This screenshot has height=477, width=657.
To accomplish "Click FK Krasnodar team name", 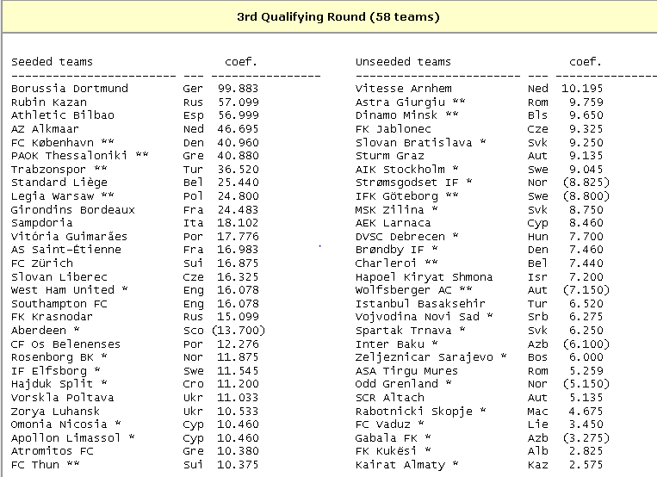I will (x=52, y=317).
